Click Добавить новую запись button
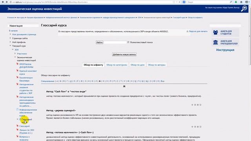This screenshot has width=251, height=141. tap(124, 54)
